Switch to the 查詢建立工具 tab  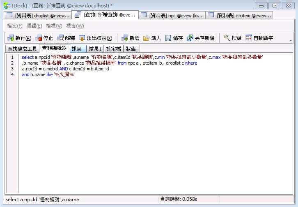point(22,49)
